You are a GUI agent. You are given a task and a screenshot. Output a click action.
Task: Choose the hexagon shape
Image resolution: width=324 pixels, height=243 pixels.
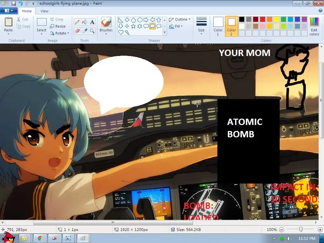(x=140, y=20)
